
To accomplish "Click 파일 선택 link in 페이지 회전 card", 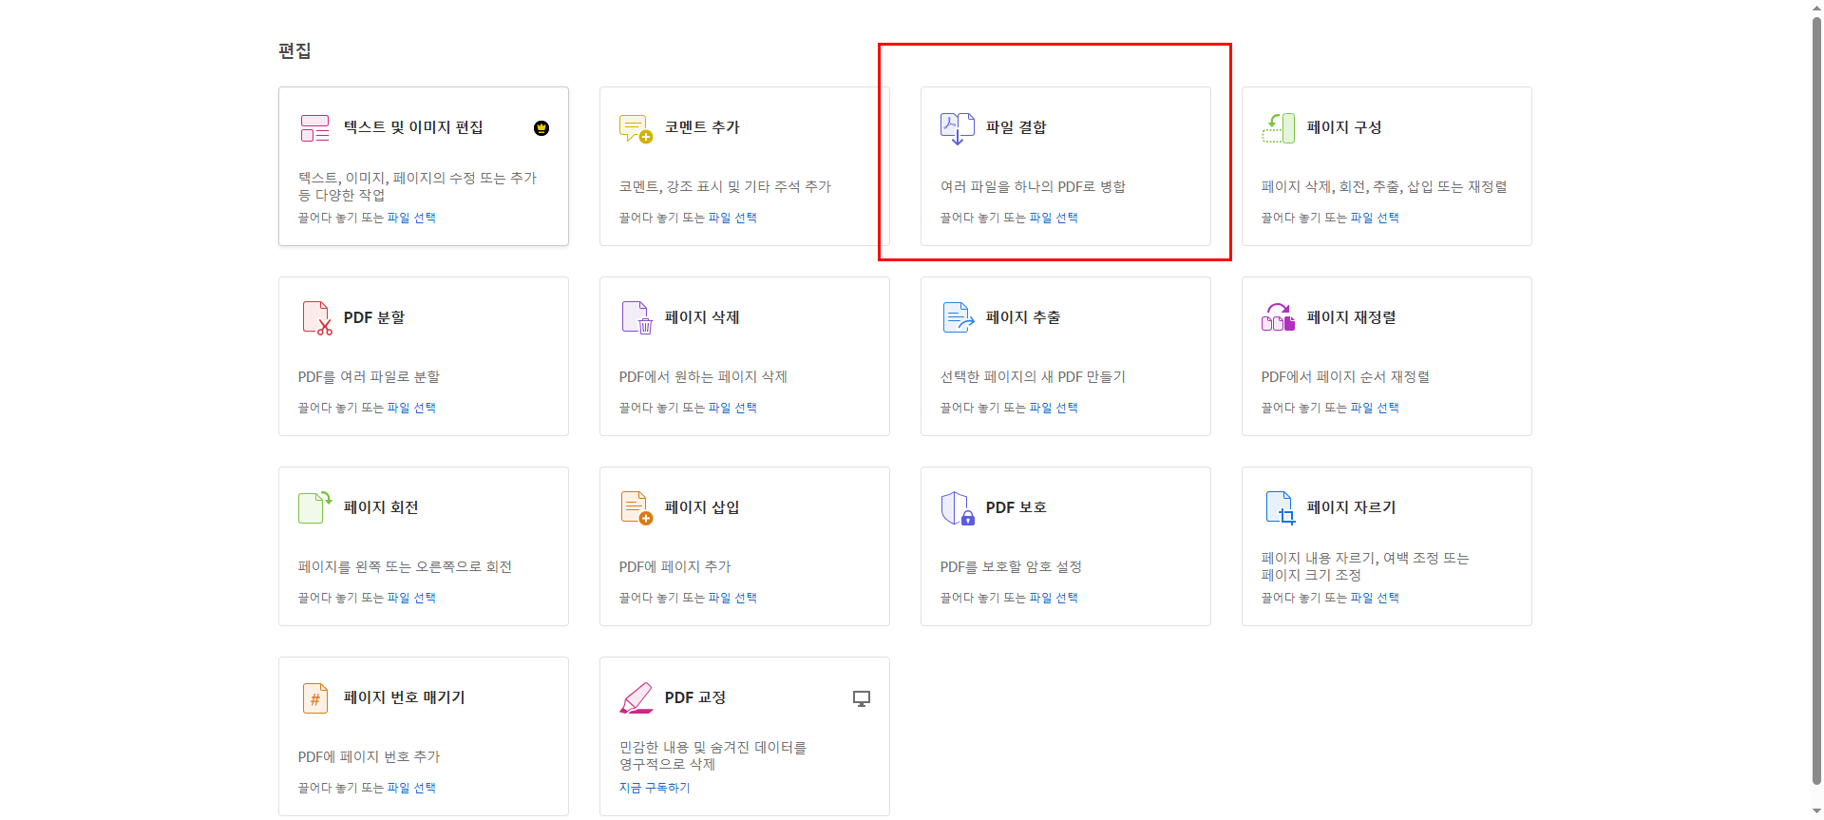I will pos(411,598).
